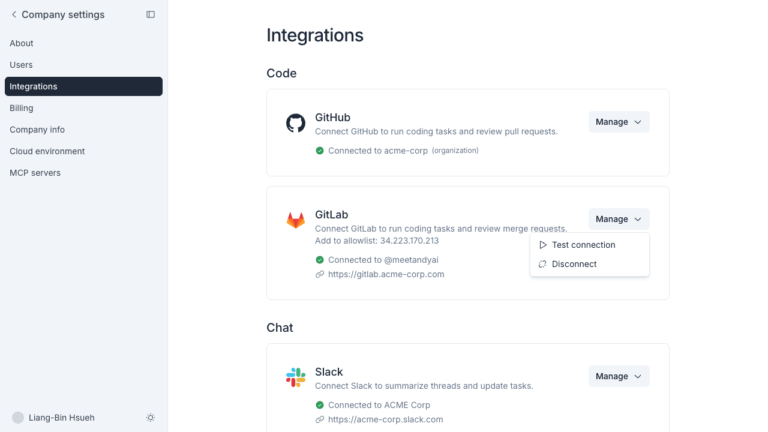Open MCP servers settings
Image resolution: width=768 pixels, height=432 pixels.
pyautogui.click(x=83, y=173)
